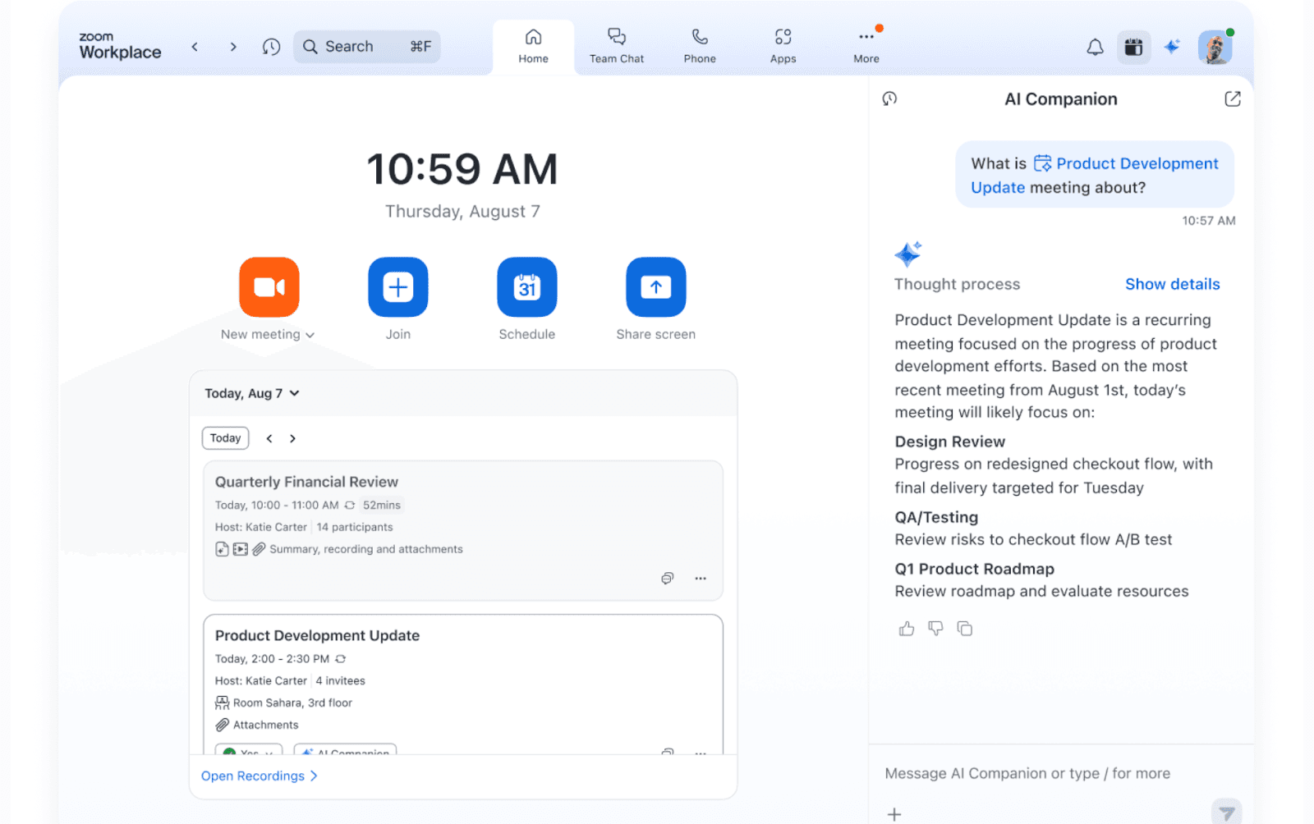Go back using the back arrow
The image size is (1314, 824).
pos(195,47)
